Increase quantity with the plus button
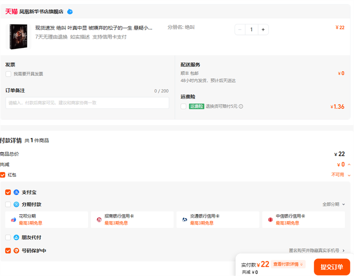Viewport: 354px width, 276px height. 263,30
